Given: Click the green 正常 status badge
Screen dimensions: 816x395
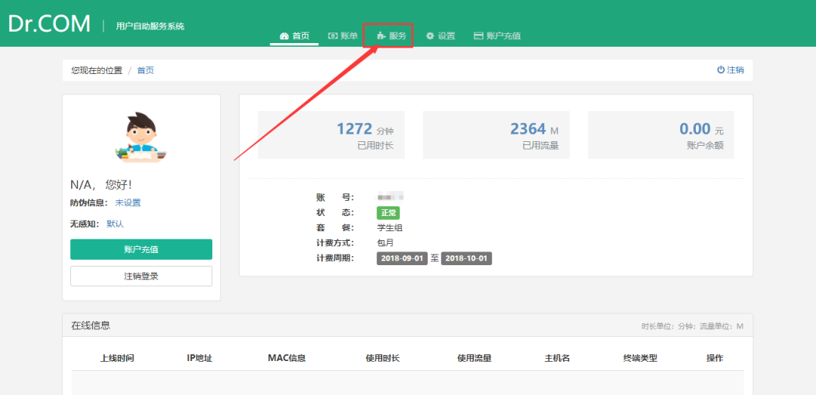Looking at the screenshot, I should coord(388,213).
